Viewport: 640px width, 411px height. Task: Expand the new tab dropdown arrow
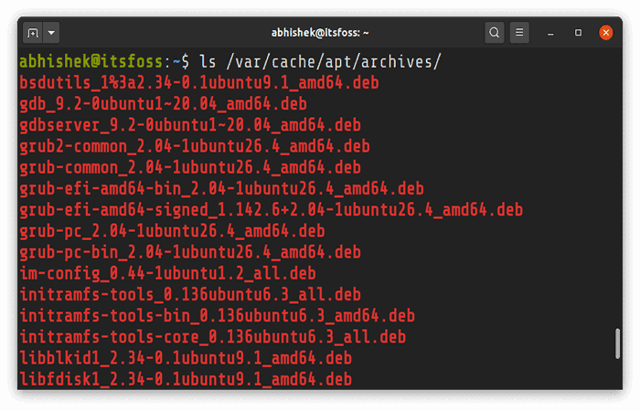coord(51,33)
